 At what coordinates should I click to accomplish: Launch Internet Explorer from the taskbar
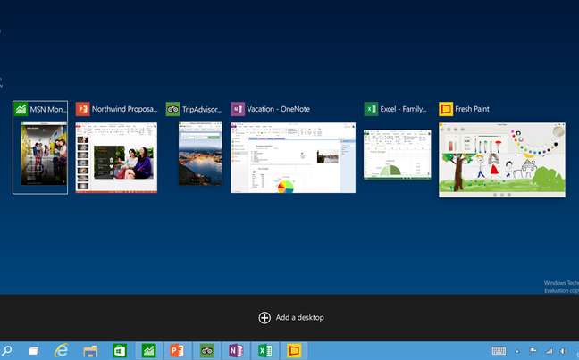[x=62, y=350]
